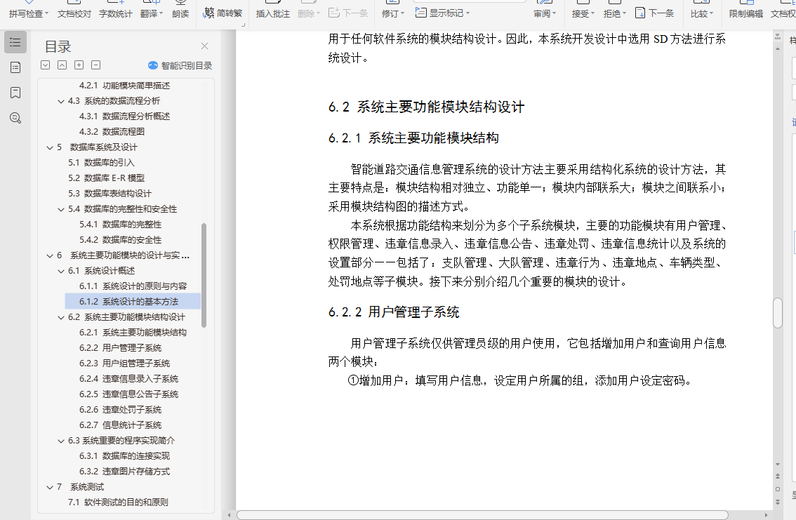Screen dimensions: 796x520
Task: Jump to 6.1.1 系统设计的原则与内容
Action: tap(133, 286)
